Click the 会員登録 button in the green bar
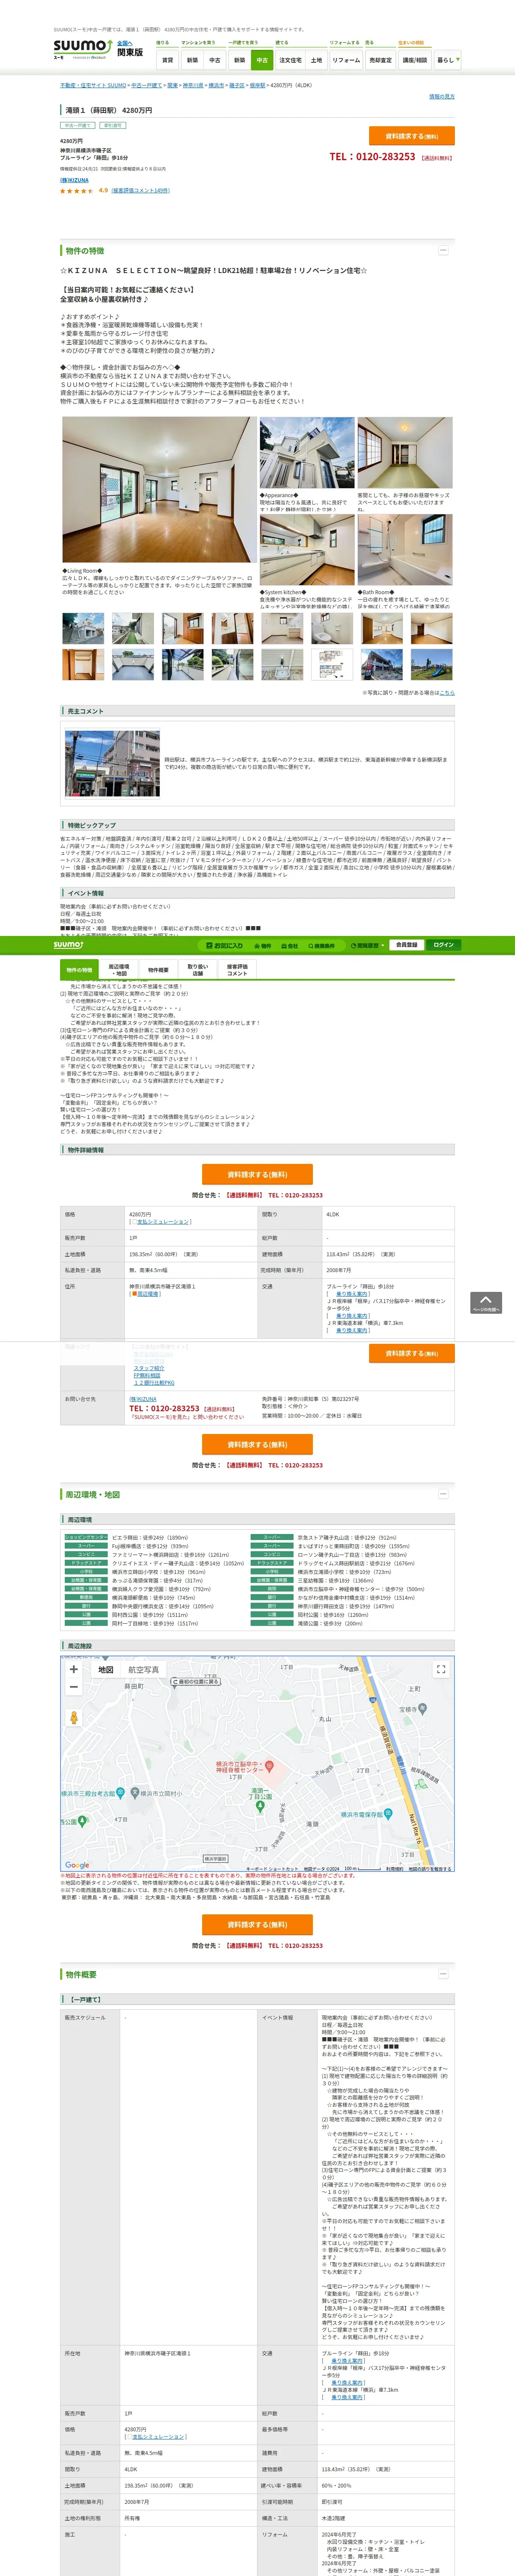This screenshot has height=2576, width=515. 406,945
